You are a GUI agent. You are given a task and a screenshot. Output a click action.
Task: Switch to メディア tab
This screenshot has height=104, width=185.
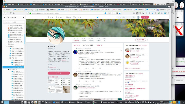coord(99,45)
